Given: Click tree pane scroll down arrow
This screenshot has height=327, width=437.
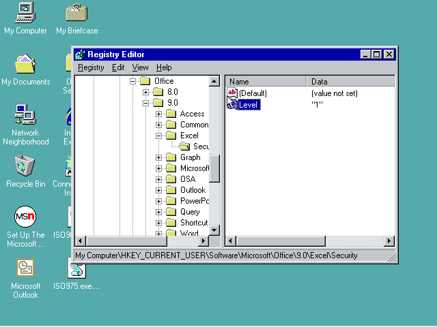Looking at the screenshot, I should click(x=214, y=230).
